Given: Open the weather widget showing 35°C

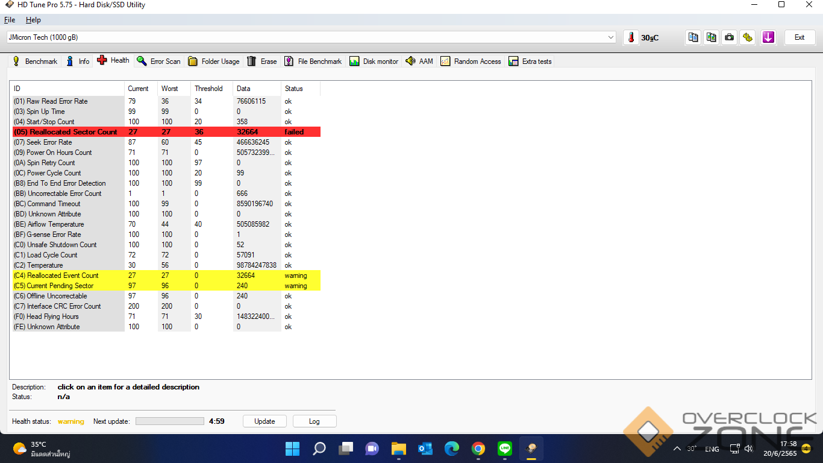Looking at the screenshot, I should pos(42,449).
